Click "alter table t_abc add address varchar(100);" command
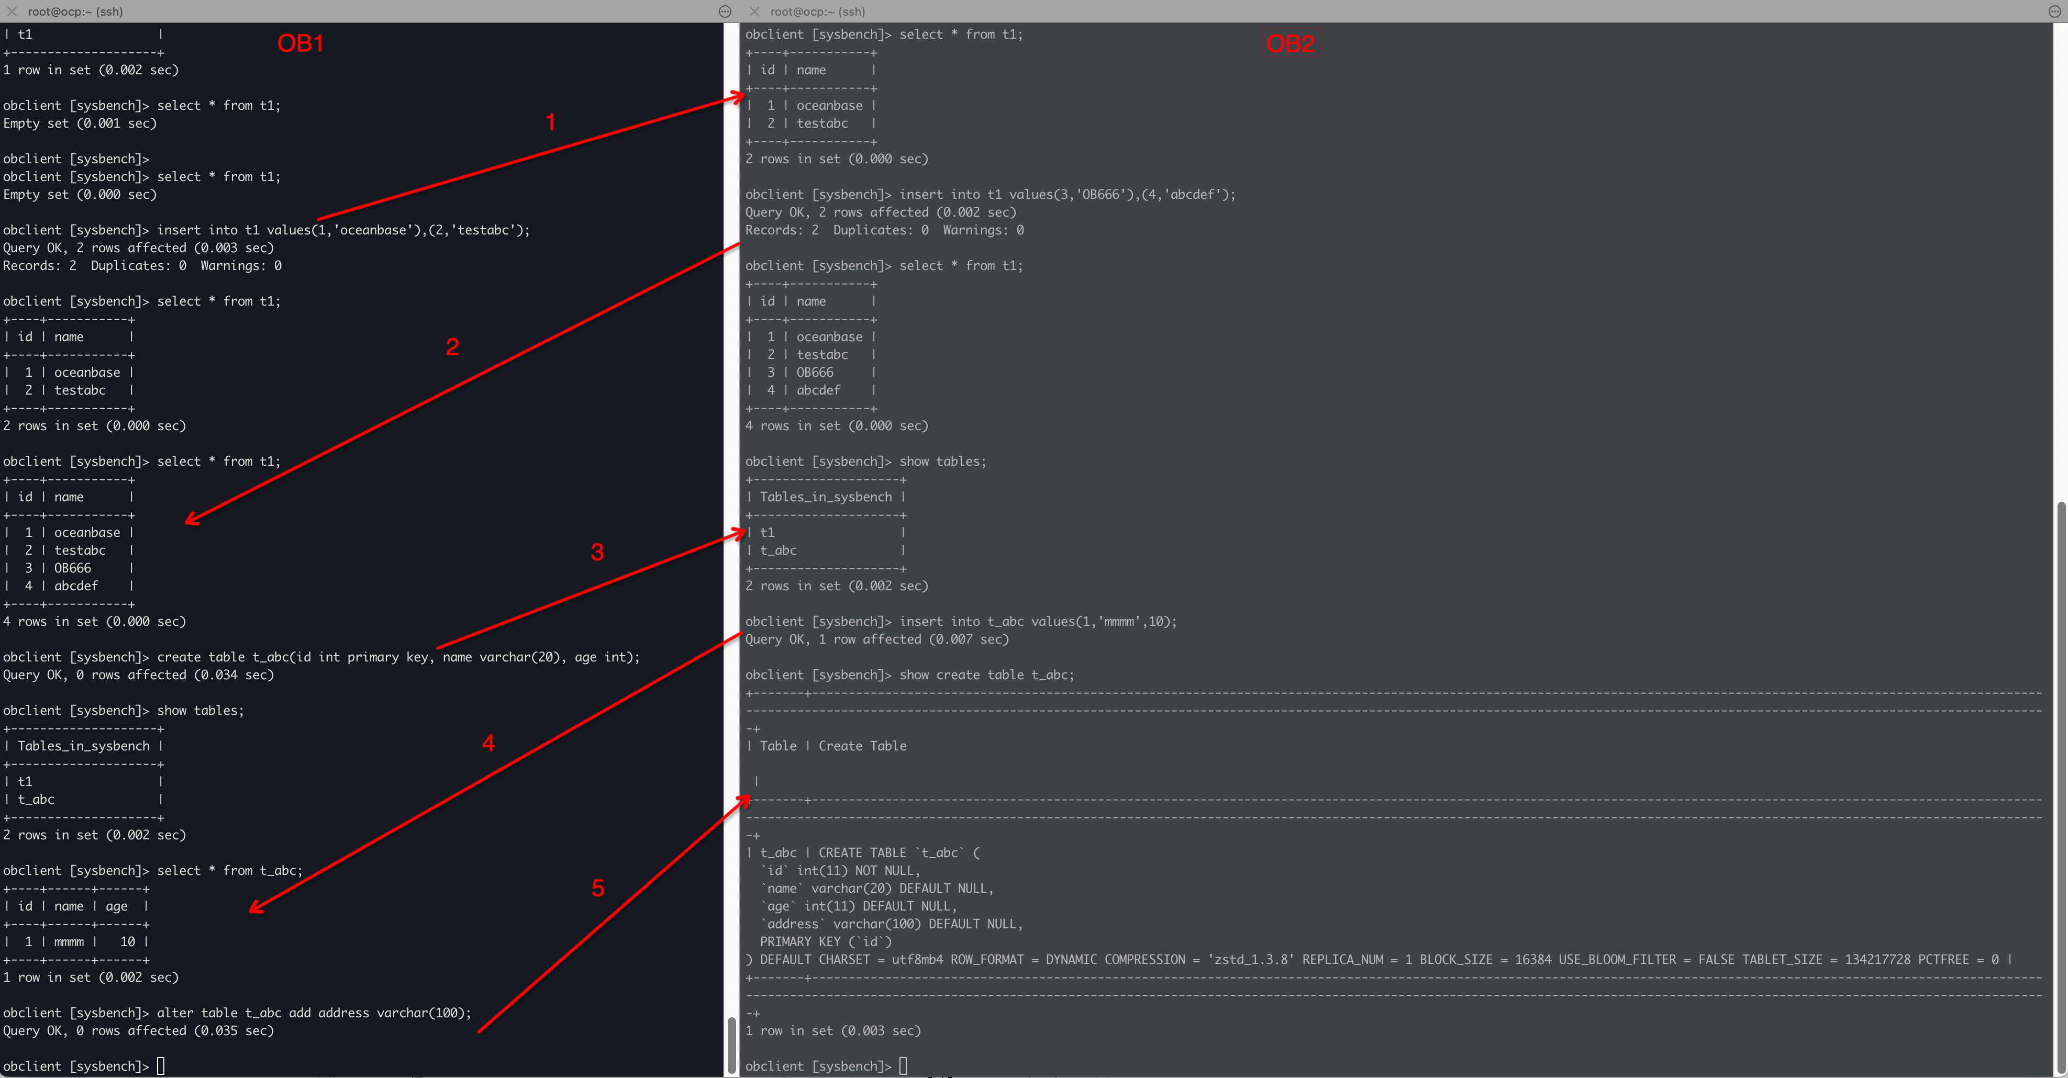This screenshot has height=1078, width=2068. [315, 1013]
